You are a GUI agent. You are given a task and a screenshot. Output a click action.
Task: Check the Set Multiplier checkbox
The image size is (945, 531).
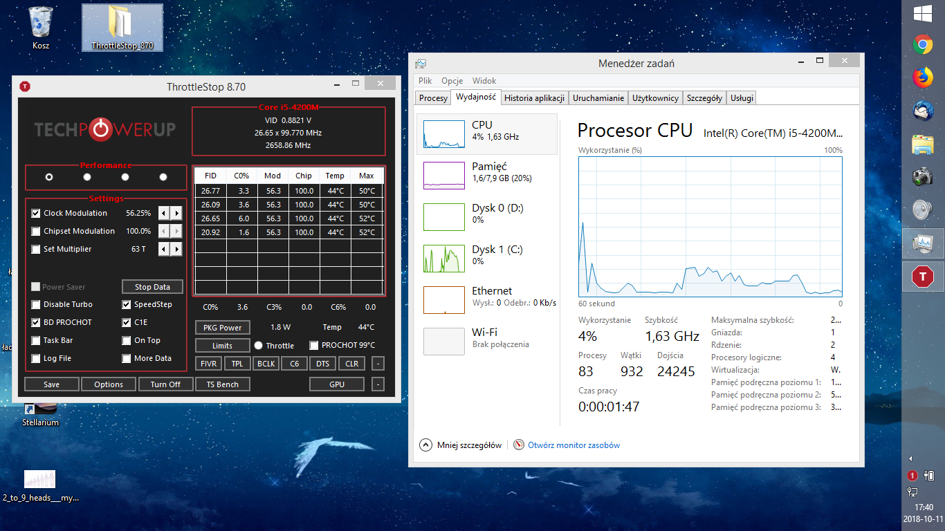tap(36, 249)
